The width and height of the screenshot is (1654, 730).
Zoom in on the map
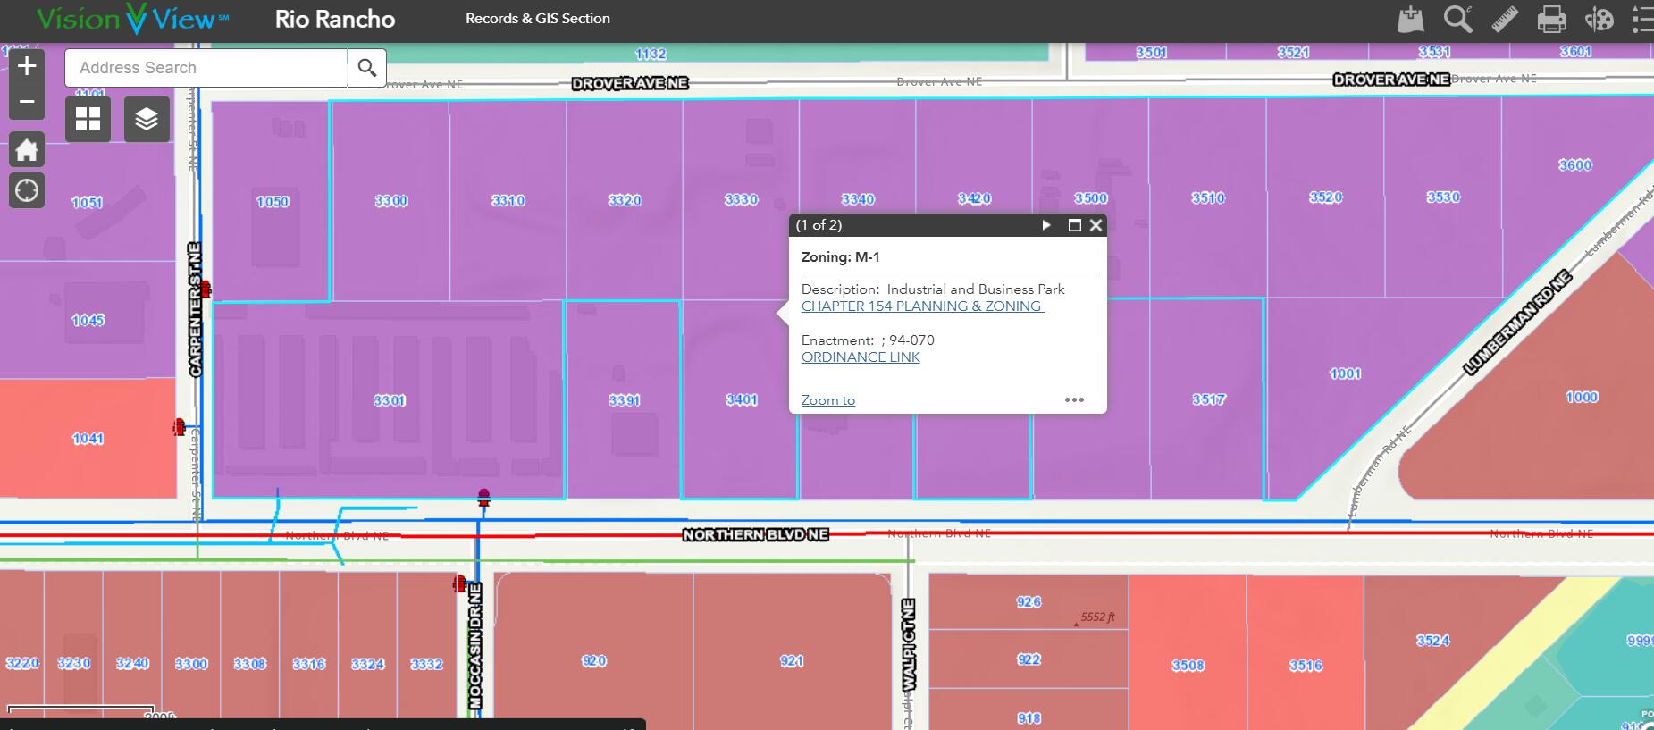coord(27,65)
